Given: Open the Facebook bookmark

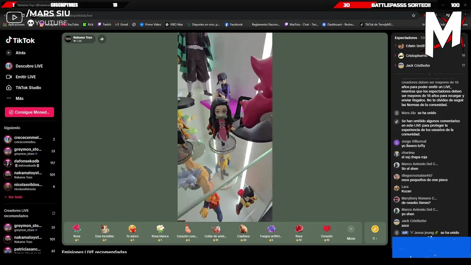Looking at the screenshot, I should click(x=234, y=25).
